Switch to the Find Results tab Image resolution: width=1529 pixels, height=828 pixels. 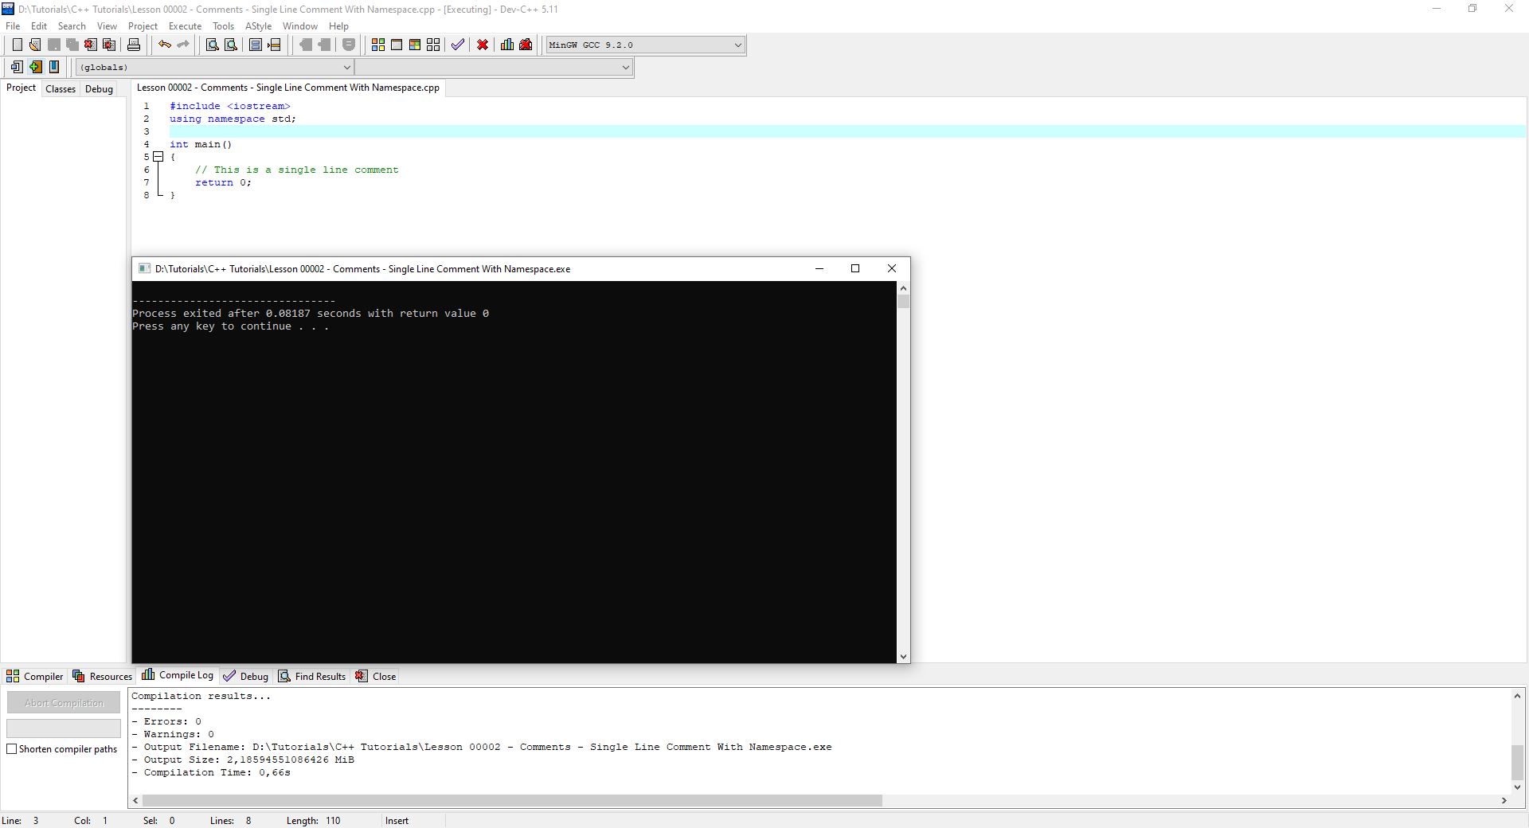[312, 677]
